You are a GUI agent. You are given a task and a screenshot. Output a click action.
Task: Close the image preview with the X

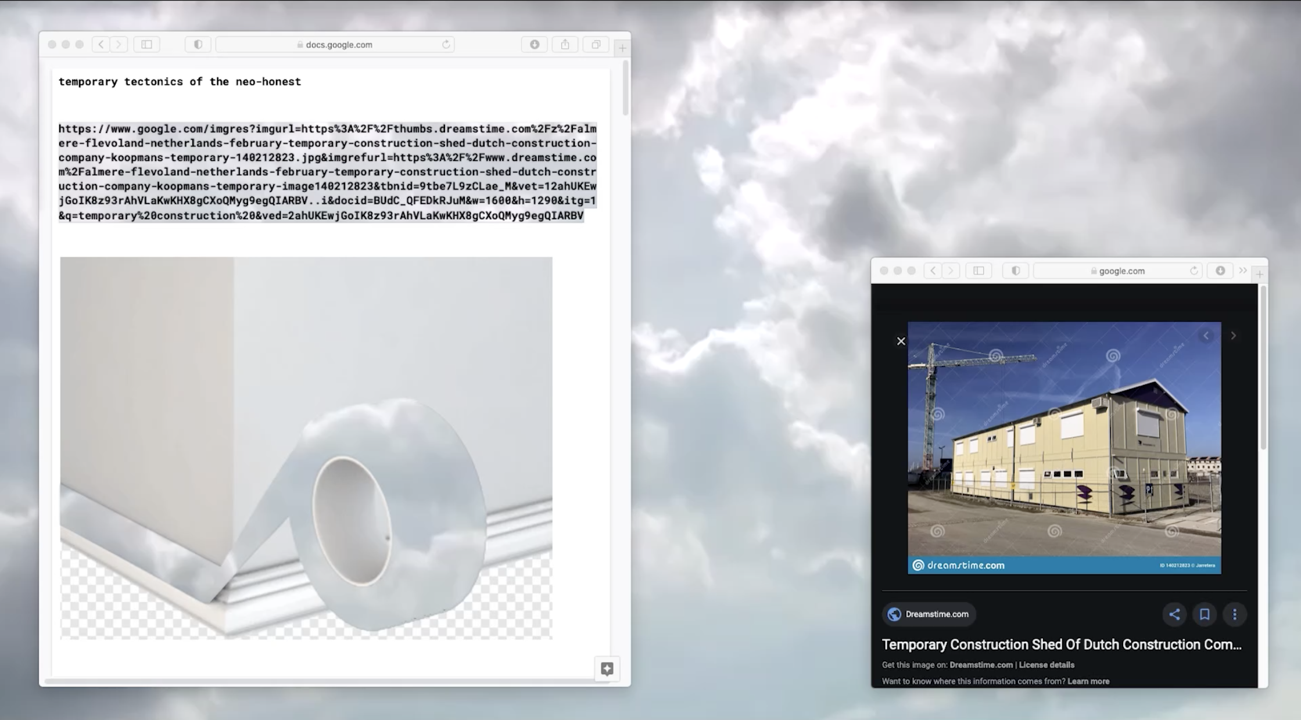[901, 341]
